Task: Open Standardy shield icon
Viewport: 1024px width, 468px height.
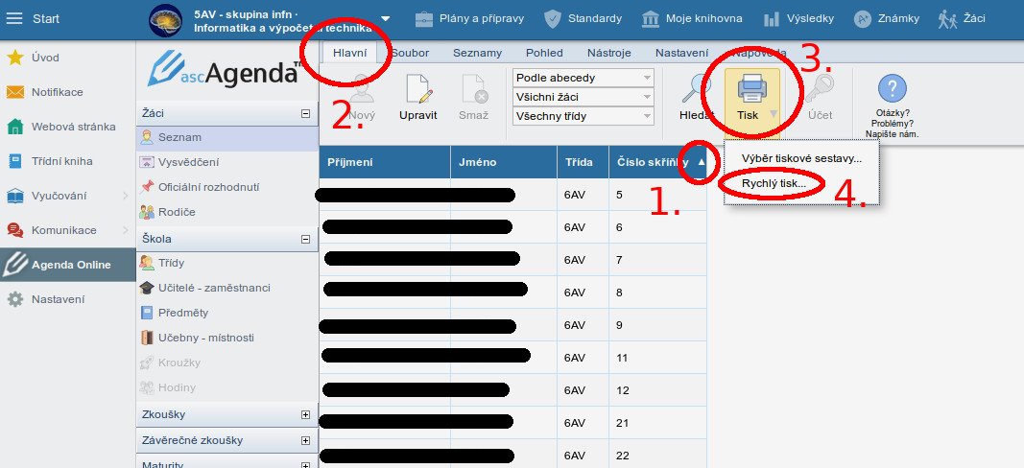Action: 552,18
